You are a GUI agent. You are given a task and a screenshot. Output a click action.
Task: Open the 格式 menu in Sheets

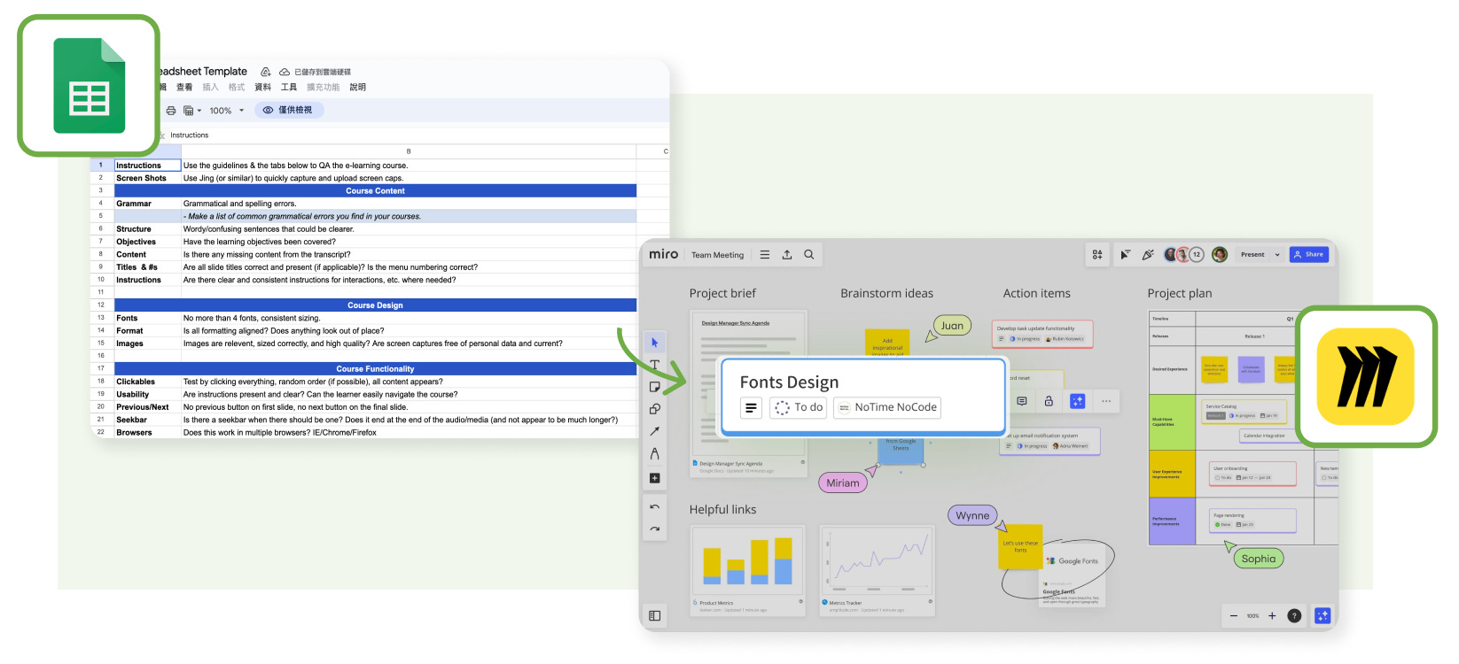(x=237, y=88)
